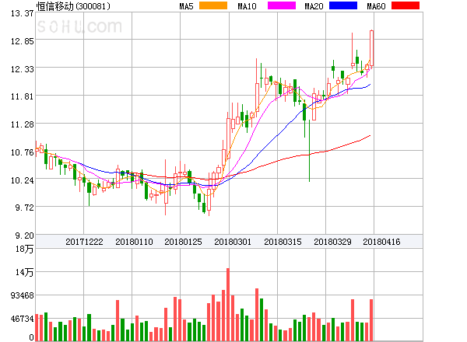Click the 93468 volume axis label
Viewport: 467px width, 342px height.
coord(23,295)
